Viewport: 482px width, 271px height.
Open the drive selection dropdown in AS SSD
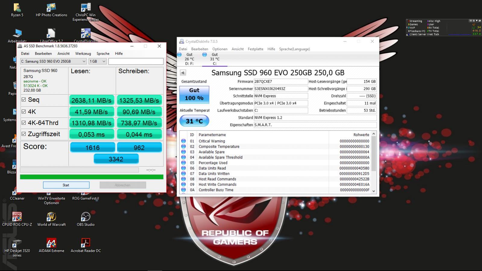(53, 61)
